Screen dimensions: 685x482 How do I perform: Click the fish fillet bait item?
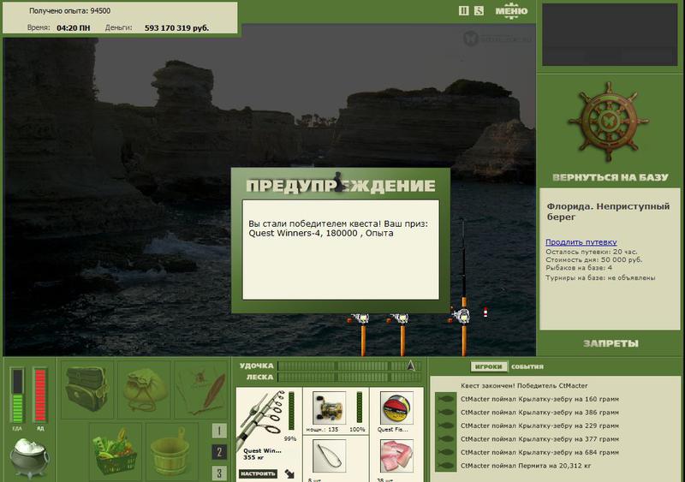(396, 456)
